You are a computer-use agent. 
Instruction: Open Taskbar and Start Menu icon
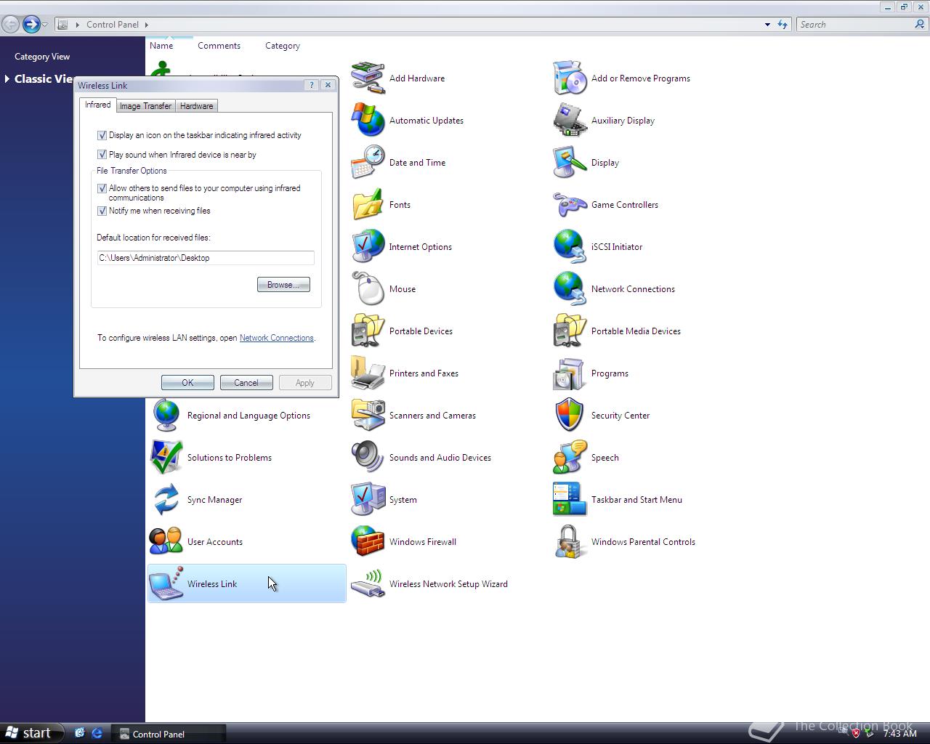click(x=570, y=500)
